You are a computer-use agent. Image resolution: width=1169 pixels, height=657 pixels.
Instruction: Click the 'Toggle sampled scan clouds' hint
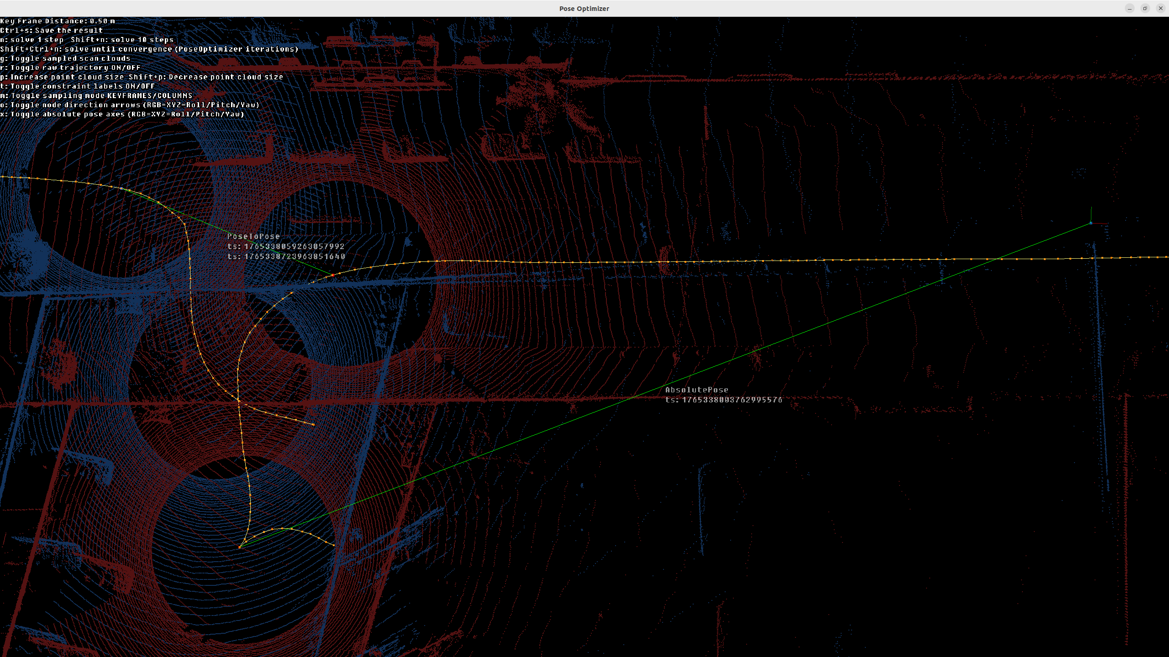[x=65, y=58]
